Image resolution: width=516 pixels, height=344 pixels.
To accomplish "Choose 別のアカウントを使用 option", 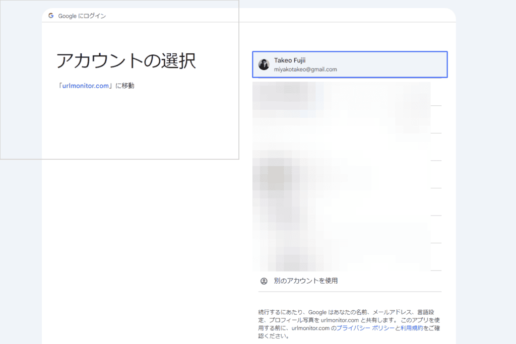I will point(350,281).
